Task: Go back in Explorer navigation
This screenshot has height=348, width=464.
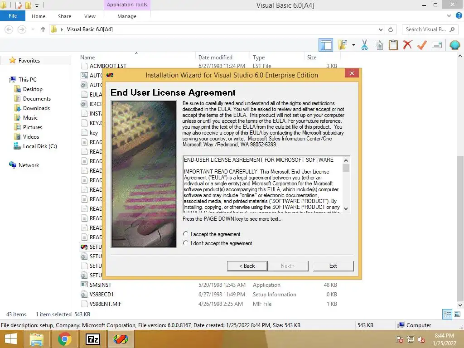Action: tap(9, 29)
